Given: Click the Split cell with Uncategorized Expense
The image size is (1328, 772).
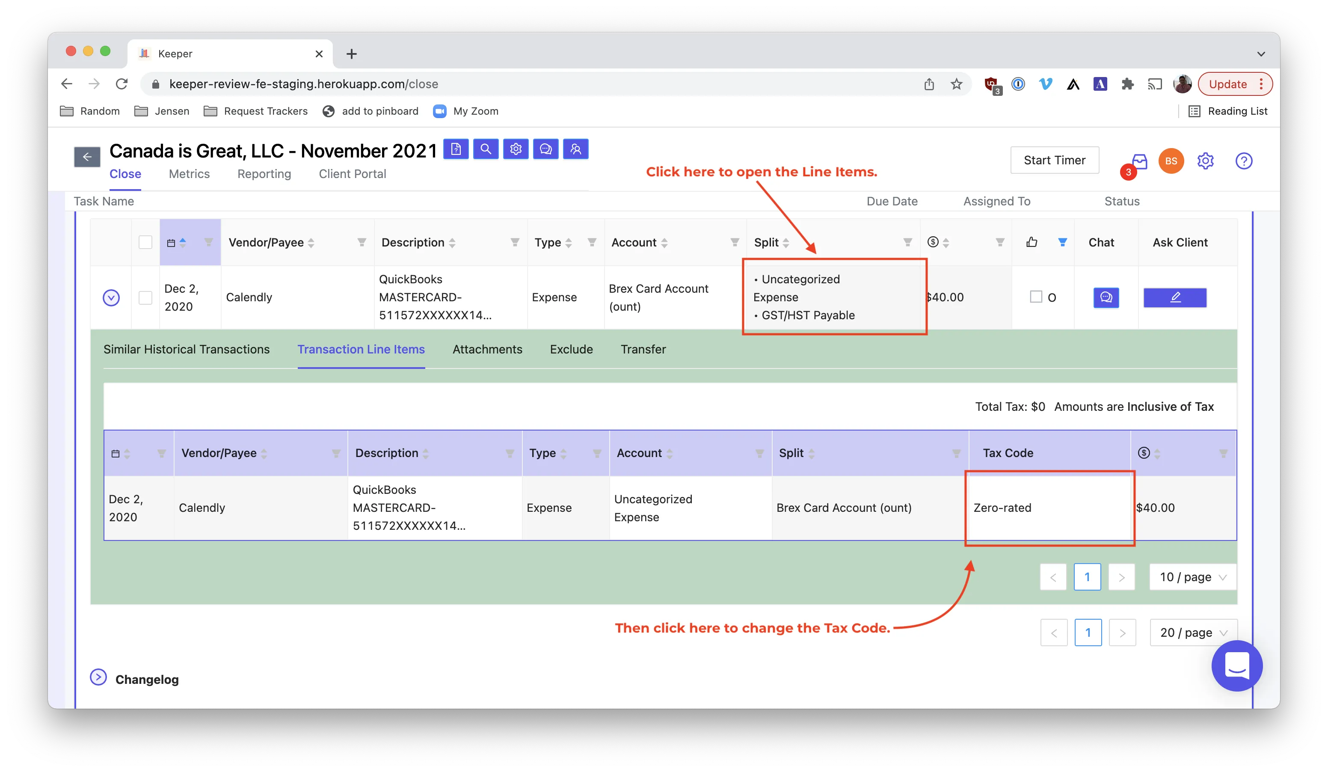Looking at the screenshot, I should click(x=834, y=297).
